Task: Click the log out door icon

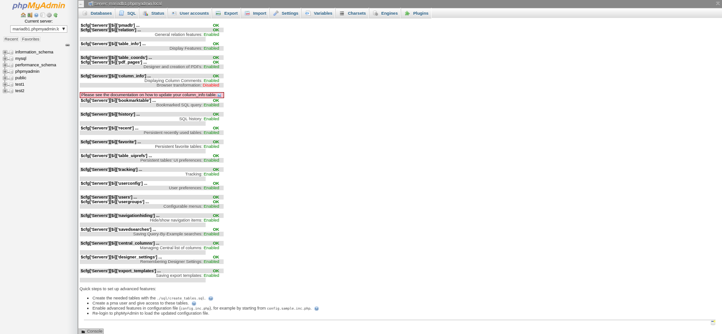Action: click(x=30, y=15)
